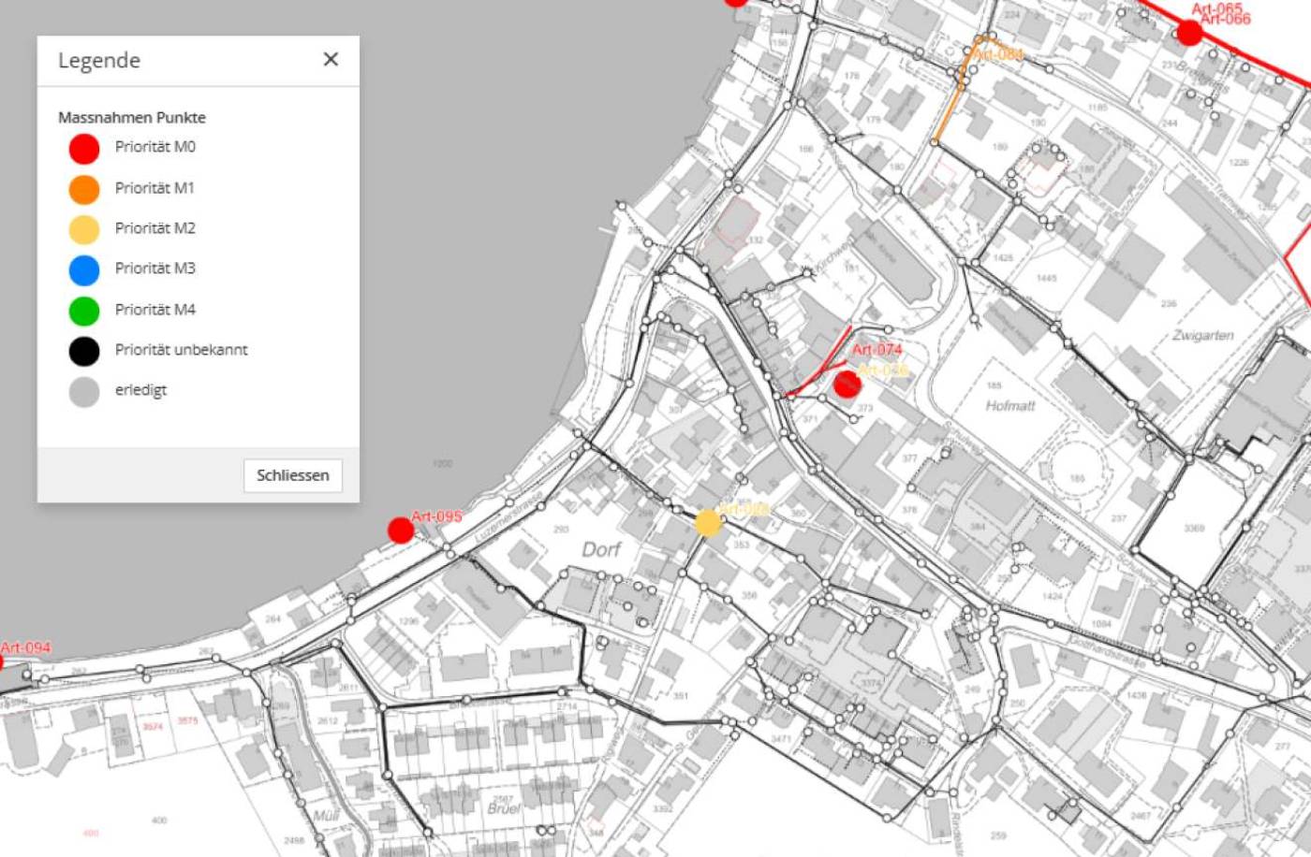Click the red marker below the Art-074 label
This screenshot has width=1311, height=857.
point(847,384)
